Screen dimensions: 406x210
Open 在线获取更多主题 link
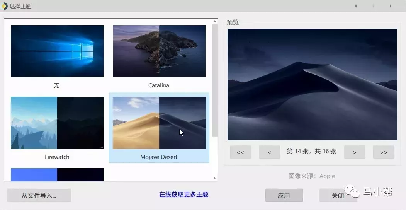pyautogui.click(x=184, y=194)
